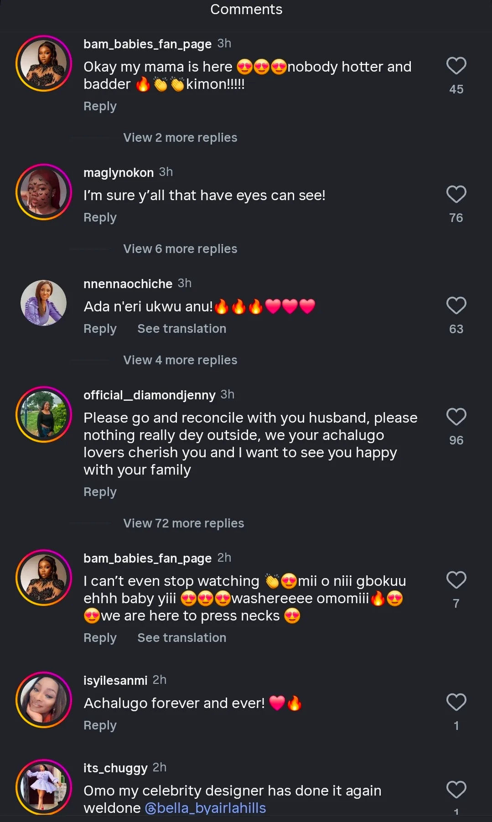Tap heart on nnennaochiche's comment
Screen dimensions: 492x822
coord(456,306)
